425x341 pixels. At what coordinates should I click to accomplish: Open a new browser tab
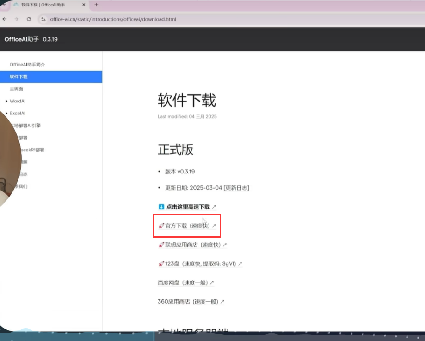(x=96, y=5)
